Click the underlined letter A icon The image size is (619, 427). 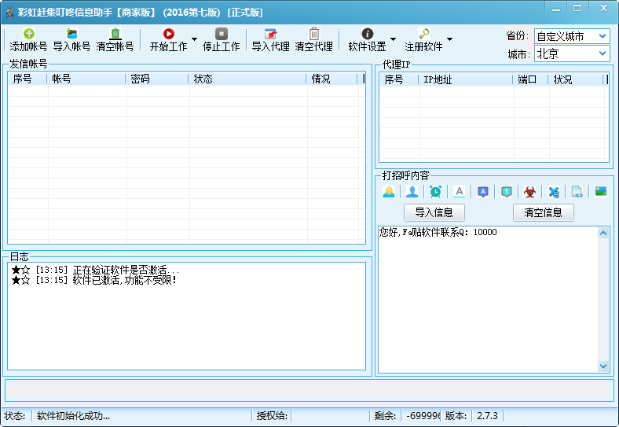[x=460, y=191]
